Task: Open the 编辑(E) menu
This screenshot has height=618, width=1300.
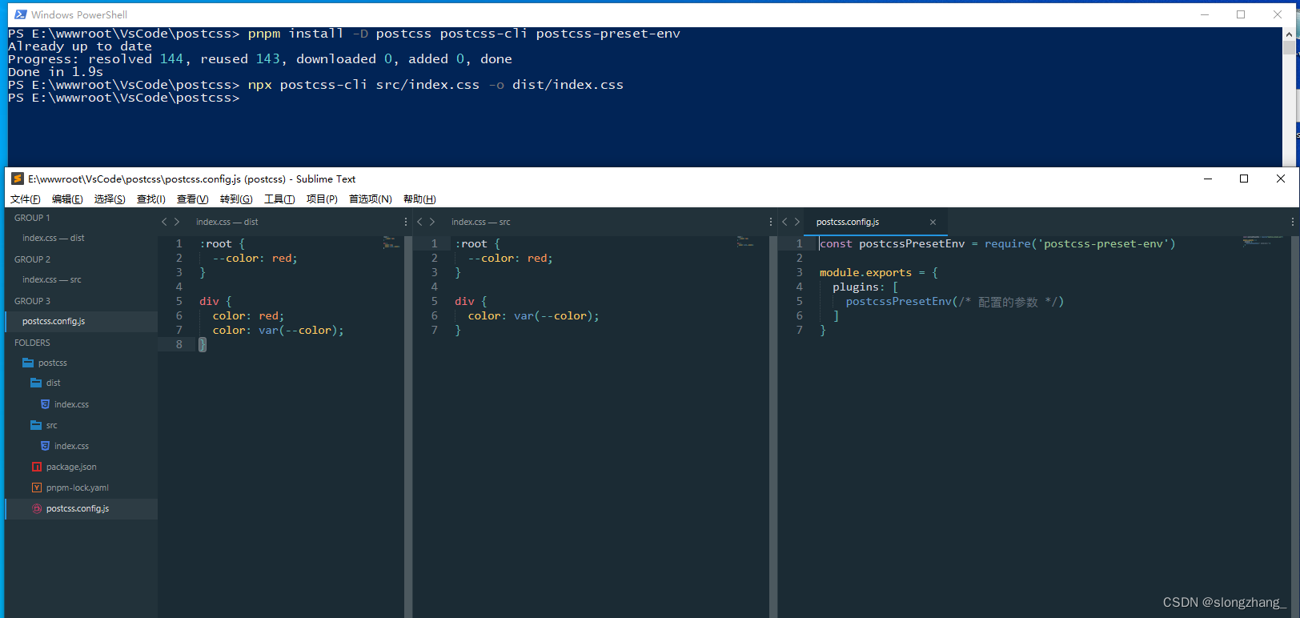Action: [x=67, y=199]
